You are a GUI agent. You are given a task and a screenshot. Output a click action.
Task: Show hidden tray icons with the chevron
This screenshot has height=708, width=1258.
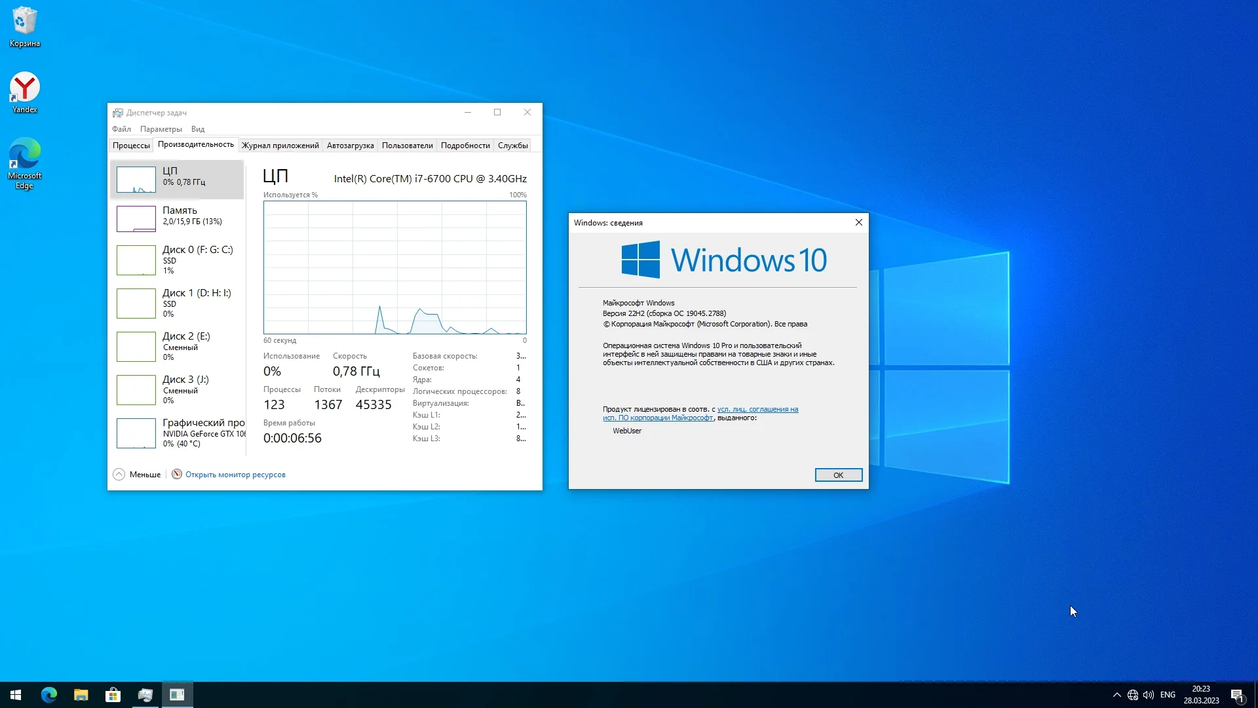coord(1116,695)
